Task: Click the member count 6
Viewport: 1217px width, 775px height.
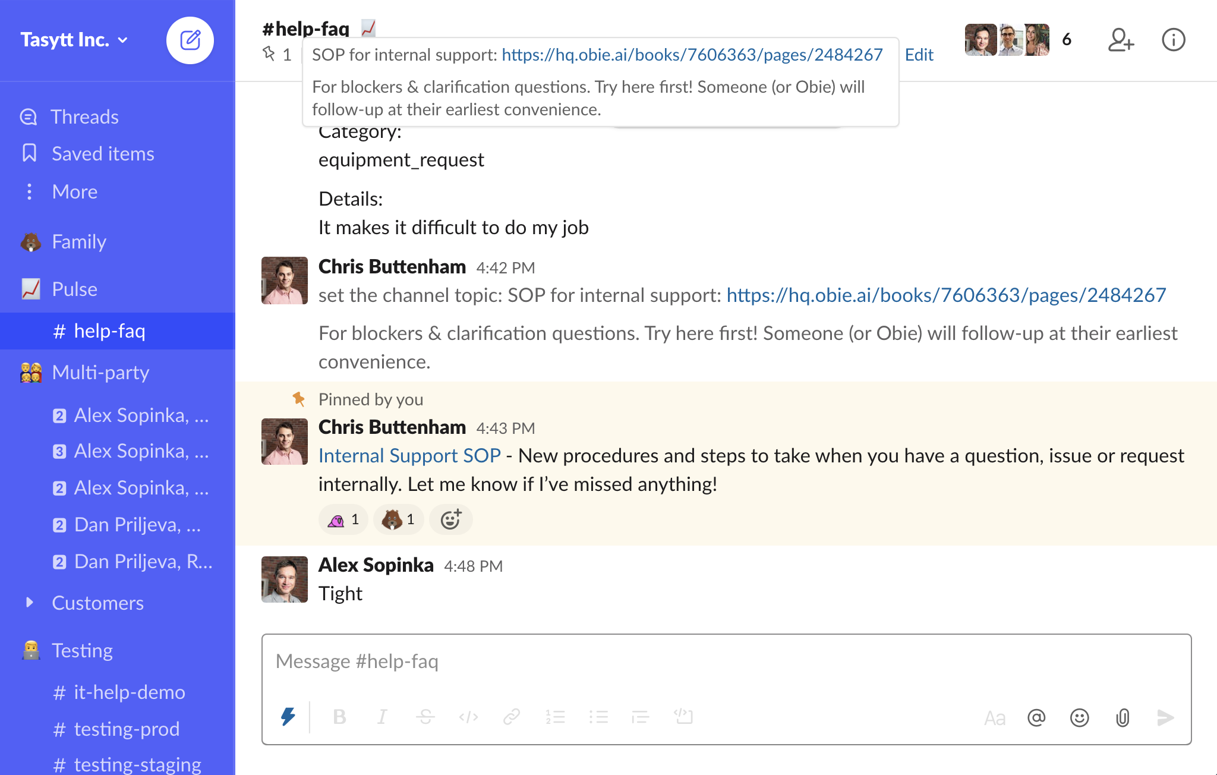Action: point(1067,40)
